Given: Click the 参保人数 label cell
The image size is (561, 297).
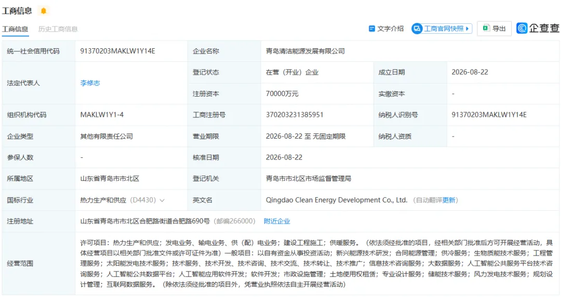Looking at the screenshot, I should (38, 157).
